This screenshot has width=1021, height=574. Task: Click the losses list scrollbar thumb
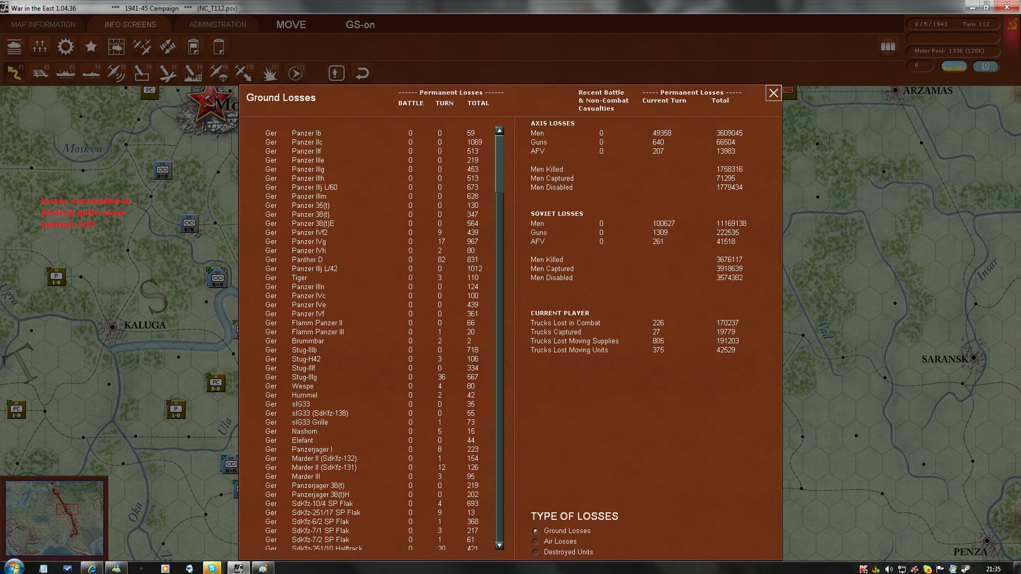pos(499,165)
